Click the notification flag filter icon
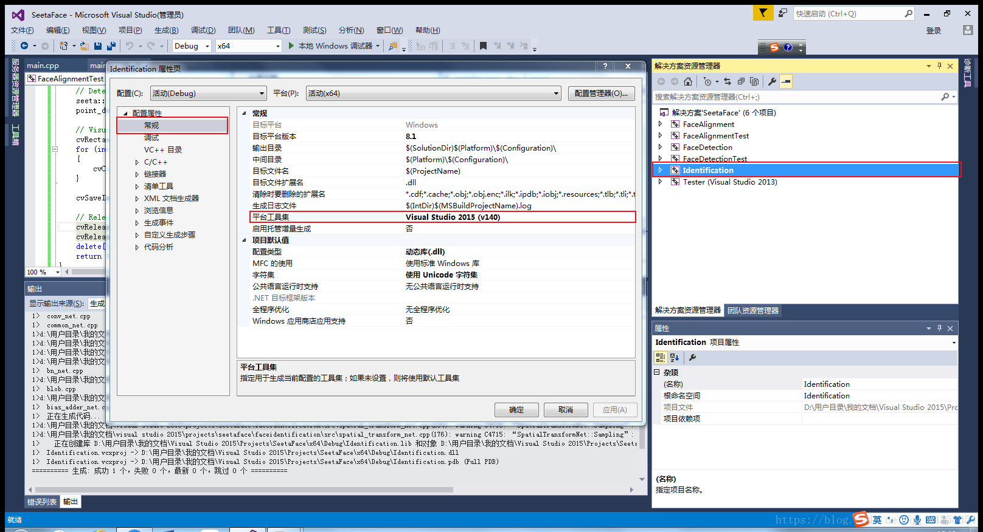Viewport: 983px width, 532px height. [763, 13]
